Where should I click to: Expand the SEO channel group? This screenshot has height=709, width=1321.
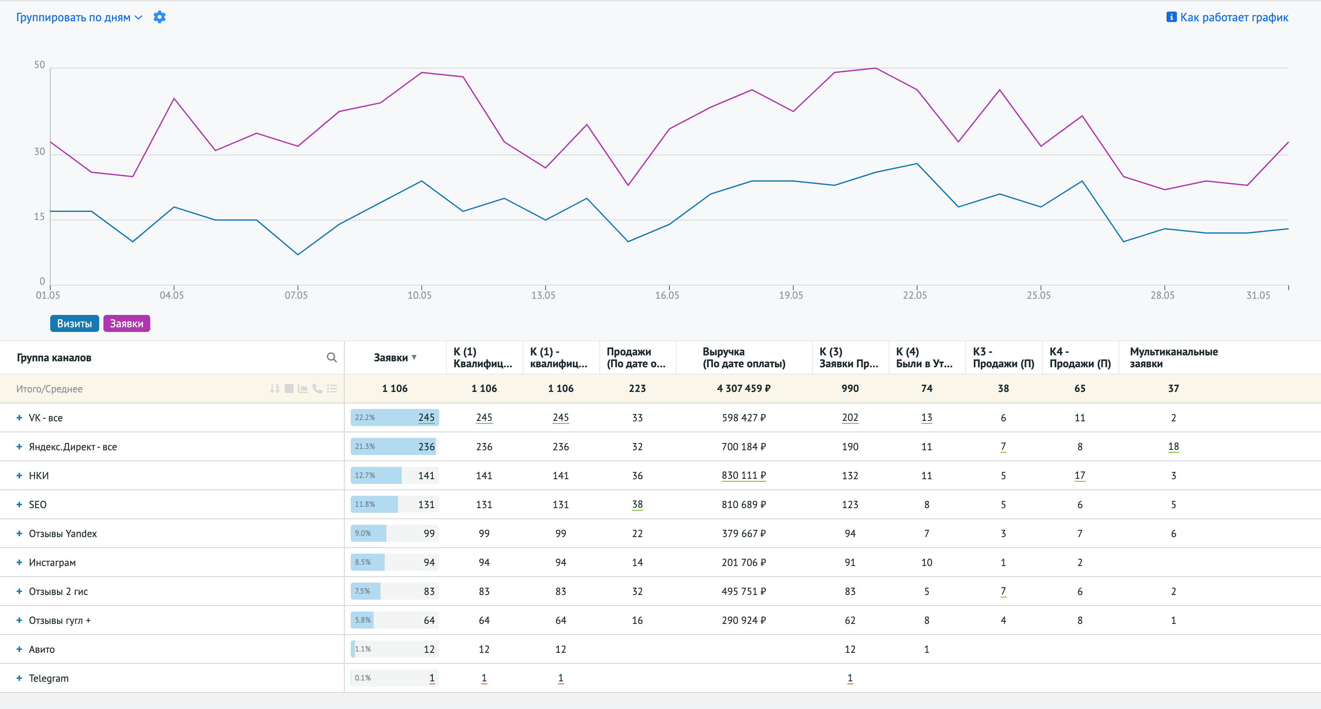[19, 504]
